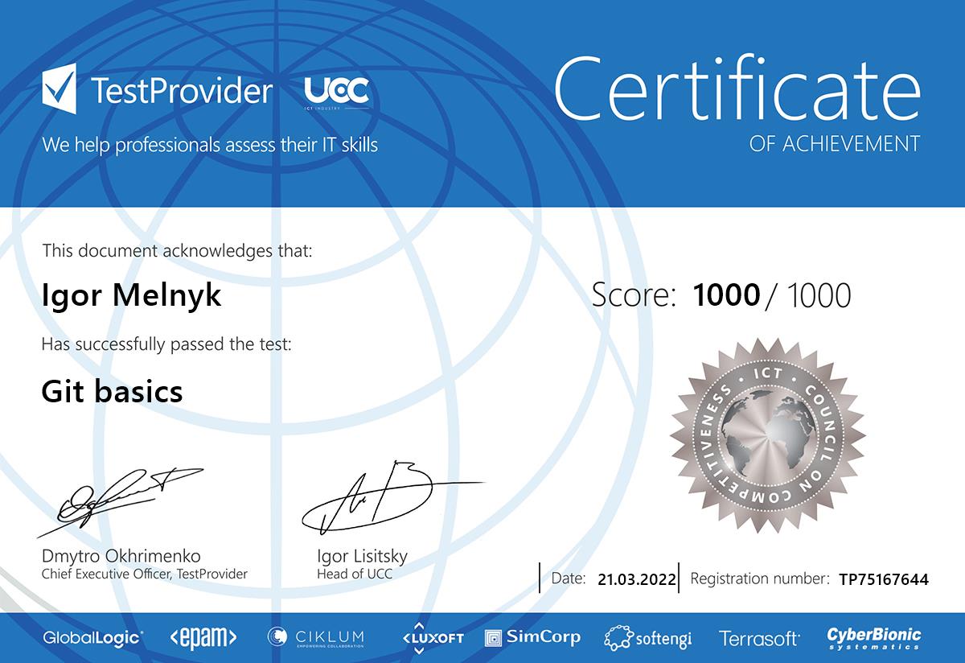Click the GlobalLogic sponsor logo
The height and width of the screenshot is (663, 965).
[x=93, y=638]
